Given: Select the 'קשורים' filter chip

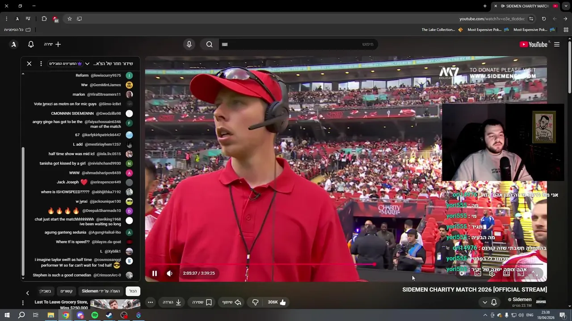Looking at the screenshot, I should tap(67, 291).
